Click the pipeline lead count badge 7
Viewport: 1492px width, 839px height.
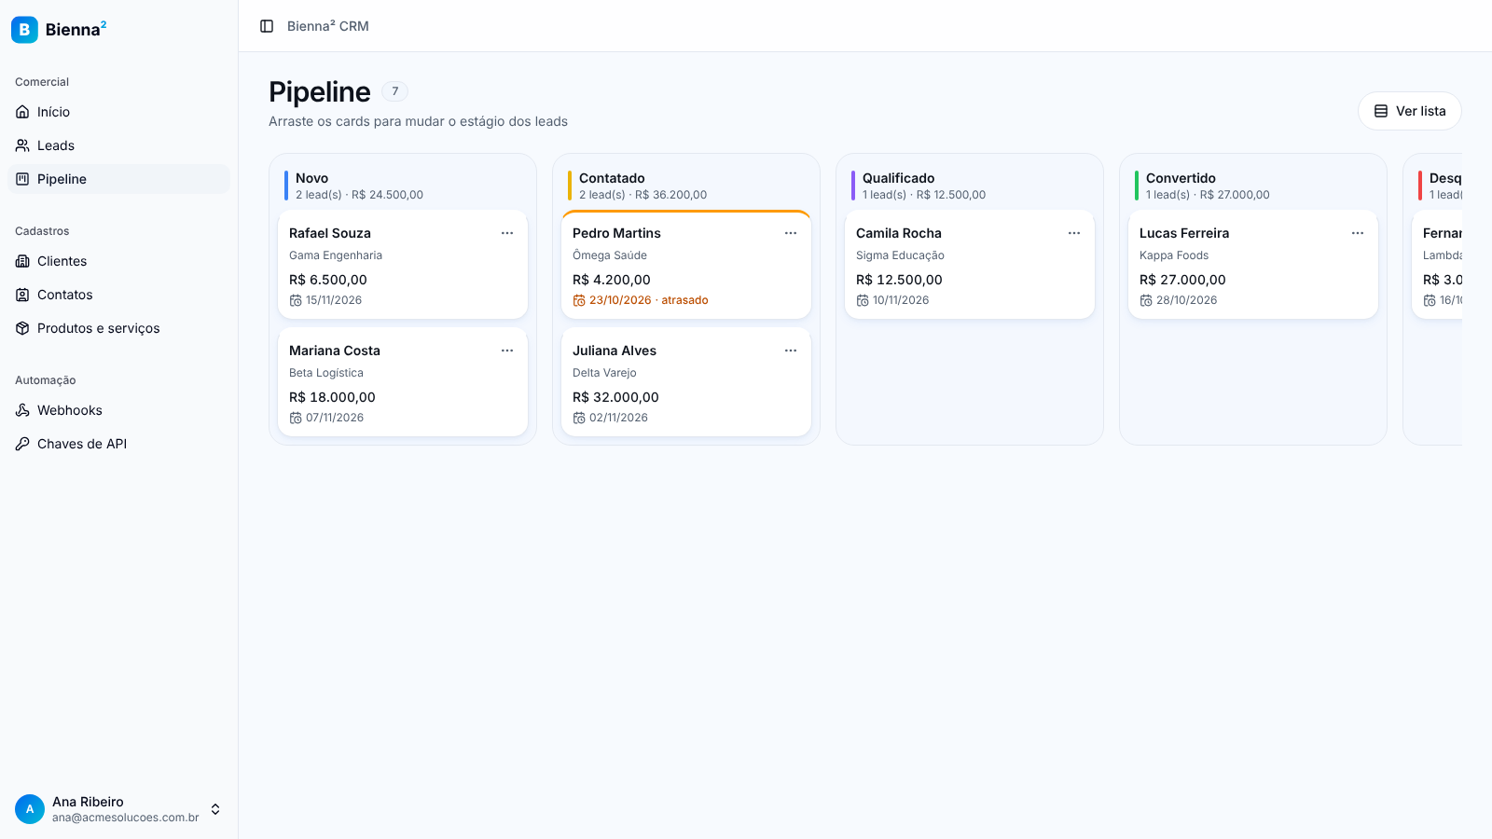pos(395,91)
